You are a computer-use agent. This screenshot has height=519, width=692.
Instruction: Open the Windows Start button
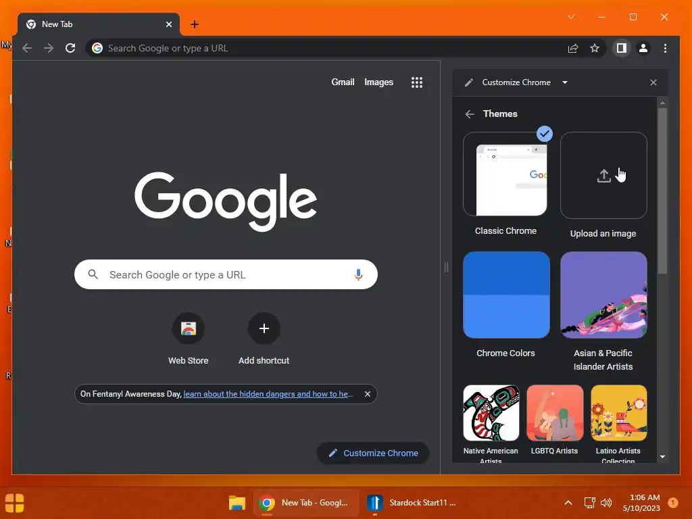coord(15,503)
